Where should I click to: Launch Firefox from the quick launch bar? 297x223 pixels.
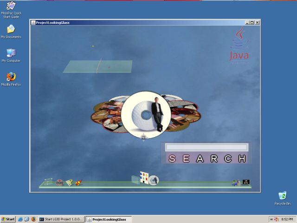coord(33,219)
